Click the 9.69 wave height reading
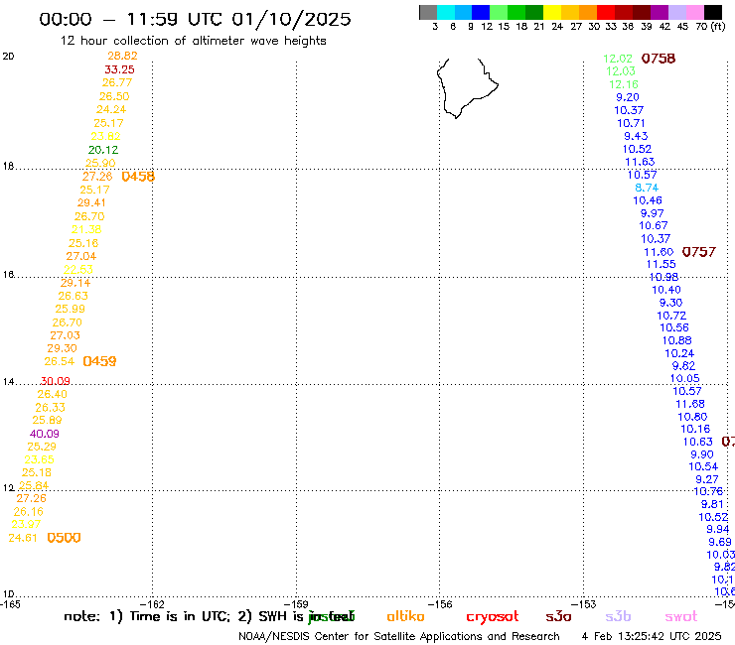The width and height of the screenshot is (735, 645). tap(720, 542)
